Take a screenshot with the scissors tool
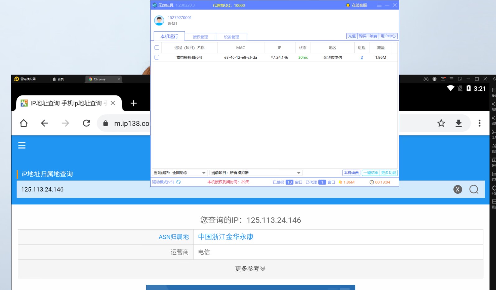496x290 pixels. click(494, 146)
